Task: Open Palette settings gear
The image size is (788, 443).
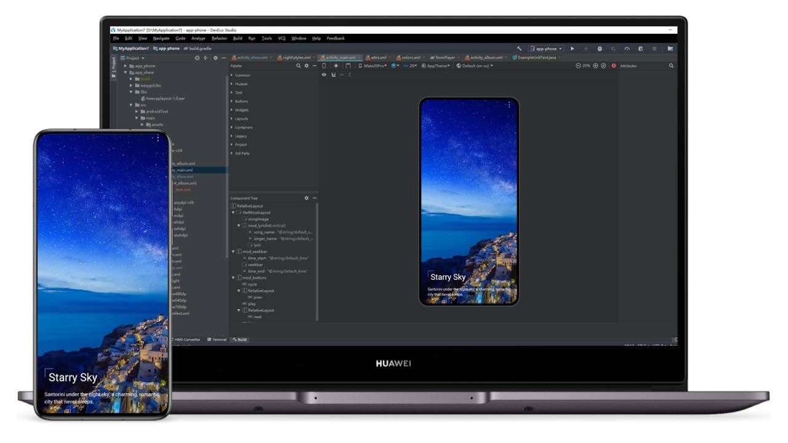Action: tap(307, 65)
